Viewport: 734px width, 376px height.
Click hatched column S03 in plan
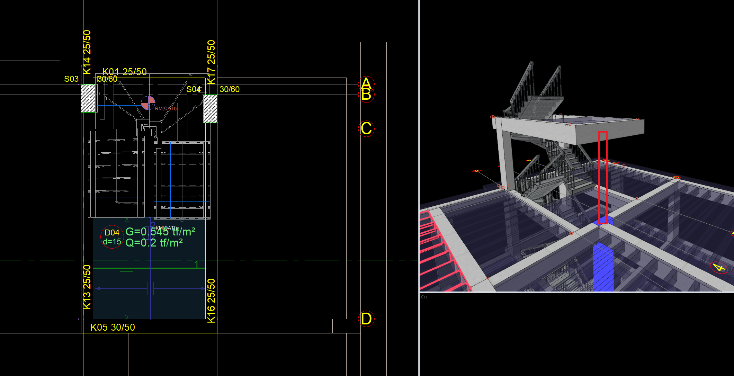pyautogui.click(x=88, y=98)
